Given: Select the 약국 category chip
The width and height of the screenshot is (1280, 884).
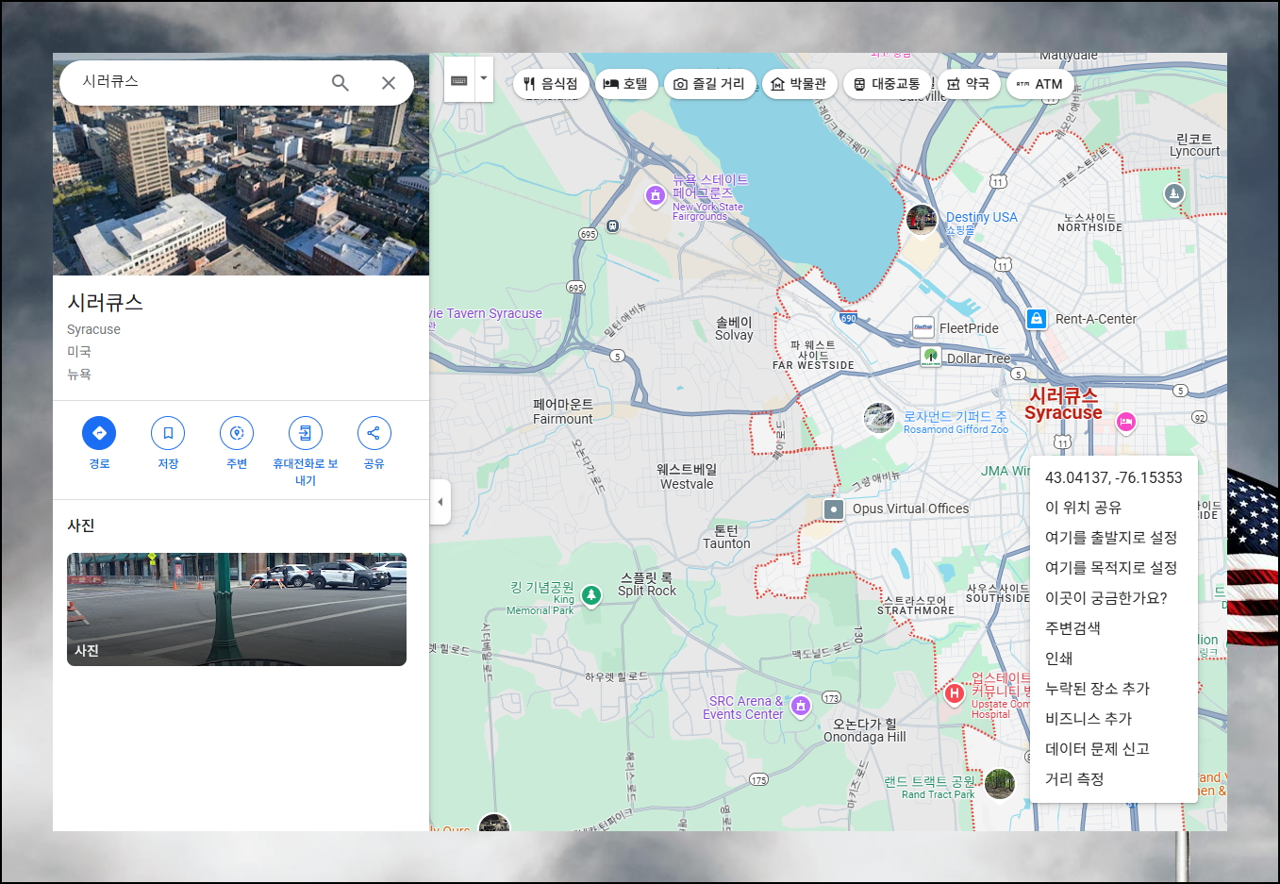Looking at the screenshot, I should [969, 84].
